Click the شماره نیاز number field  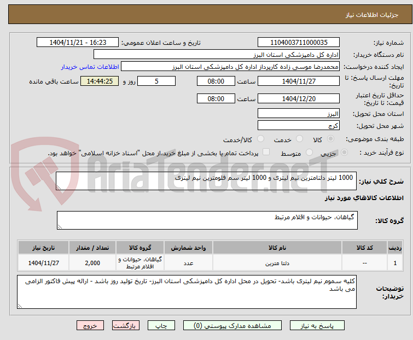299,43
